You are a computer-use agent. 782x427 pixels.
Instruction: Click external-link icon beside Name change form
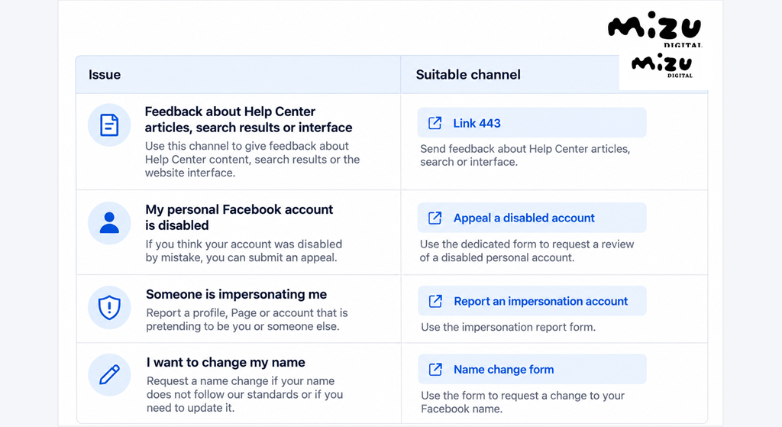(x=435, y=370)
